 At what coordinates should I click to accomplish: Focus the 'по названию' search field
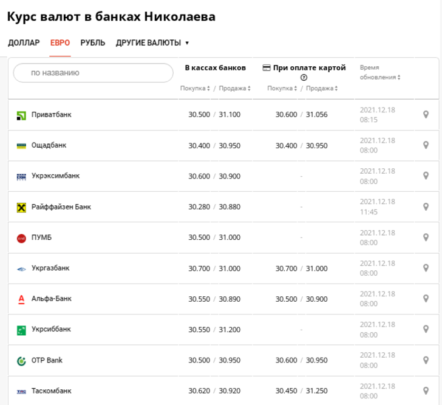(93, 73)
